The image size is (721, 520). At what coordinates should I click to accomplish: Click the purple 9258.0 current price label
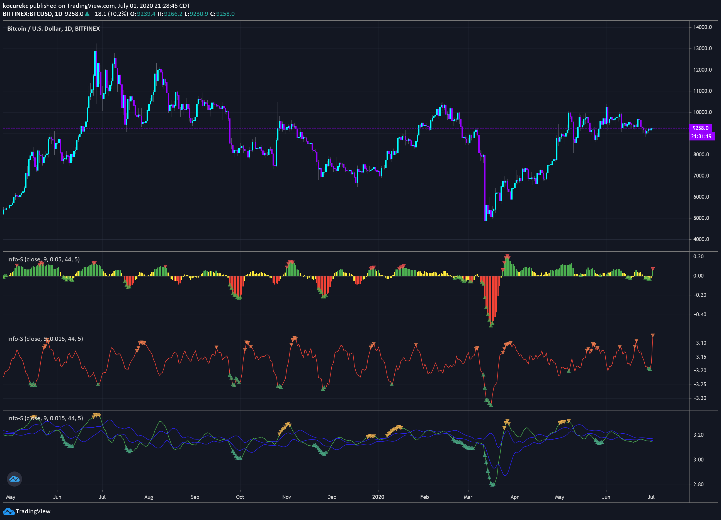pyautogui.click(x=701, y=128)
